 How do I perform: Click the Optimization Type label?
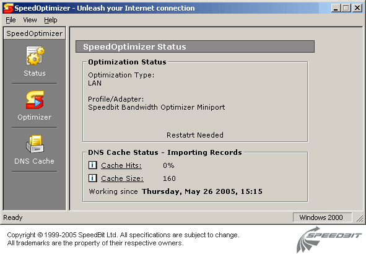tap(121, 75)
